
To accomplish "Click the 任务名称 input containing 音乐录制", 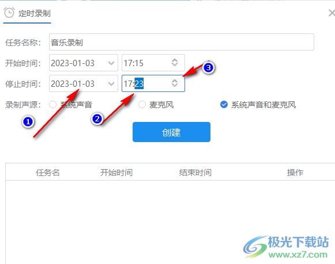I will (x=182, y=42).
